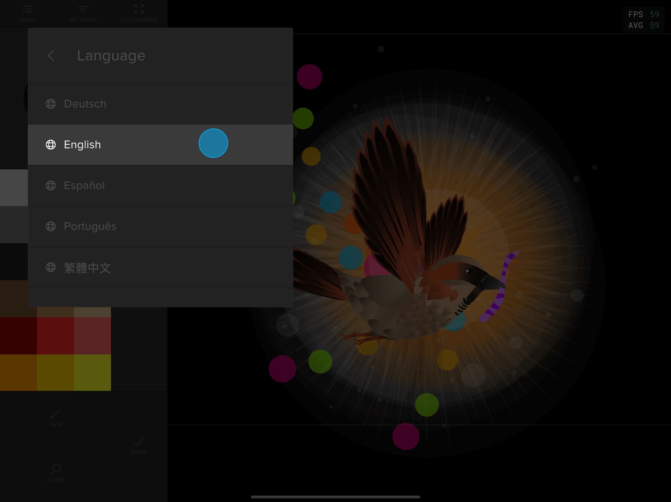Select Deutsch language option
671x502 pixels.
coord(85,104)
